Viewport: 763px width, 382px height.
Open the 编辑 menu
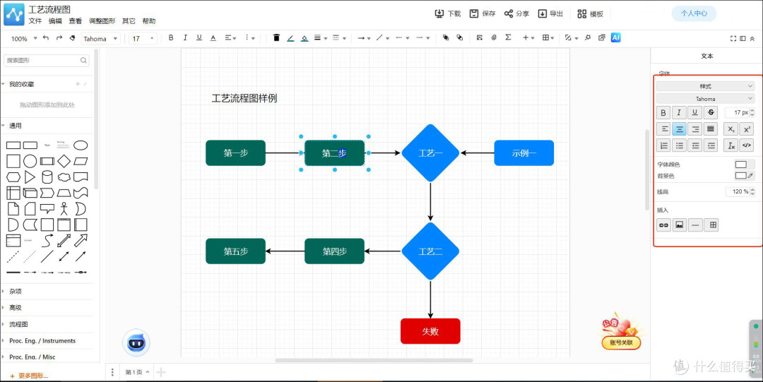pos(56,21)
